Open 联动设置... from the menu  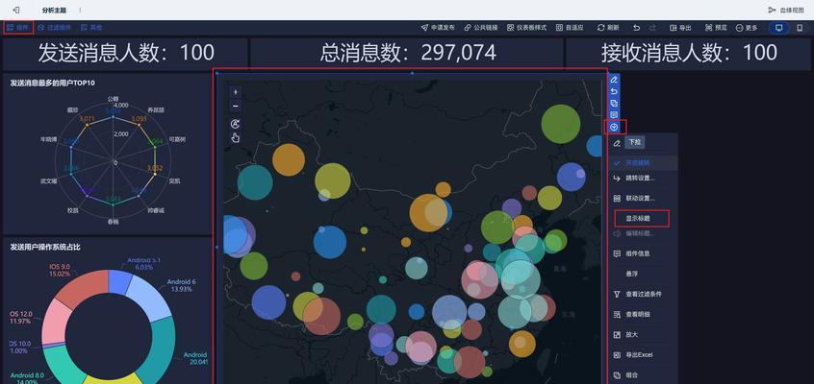[643, 199]
